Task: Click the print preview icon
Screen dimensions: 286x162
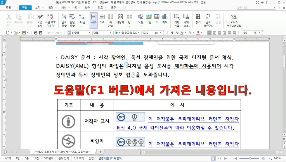Action: click(x=41, y=33)
